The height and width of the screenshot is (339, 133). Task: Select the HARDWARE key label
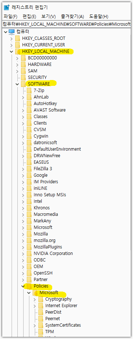pyautogui.click(x=40, y=64)
